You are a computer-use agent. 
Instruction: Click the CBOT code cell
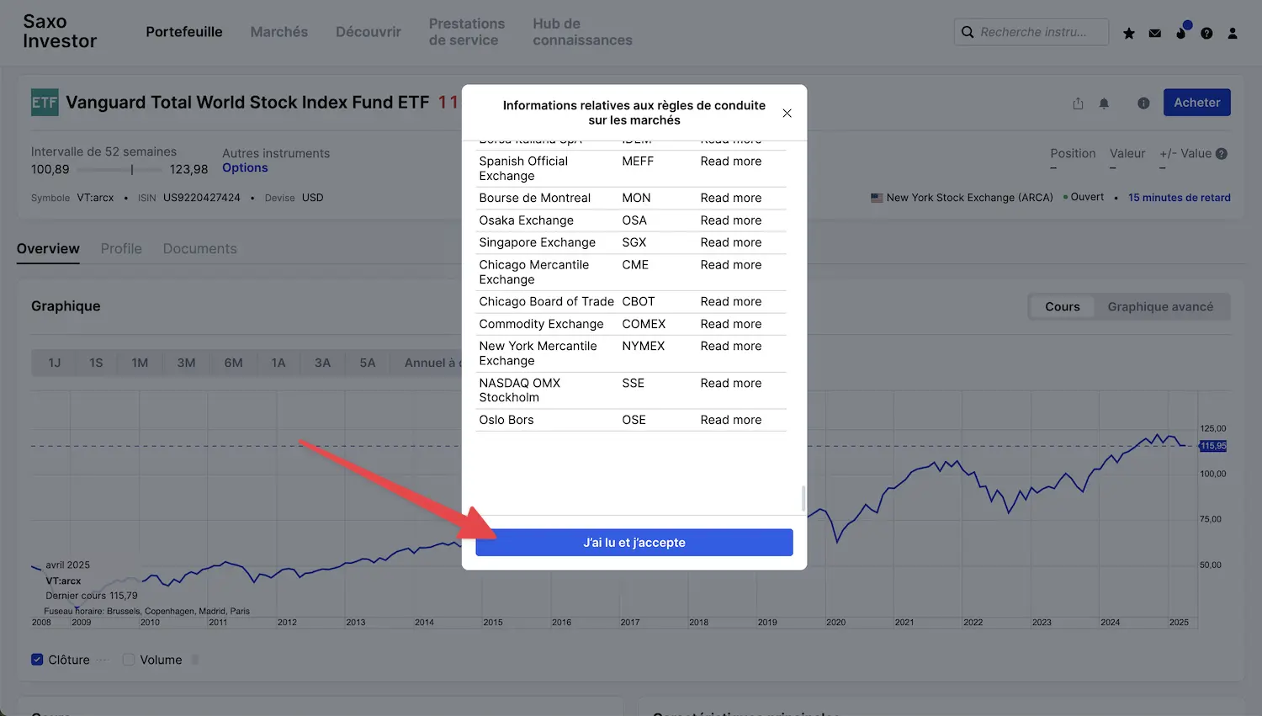[x=639, y=302]
